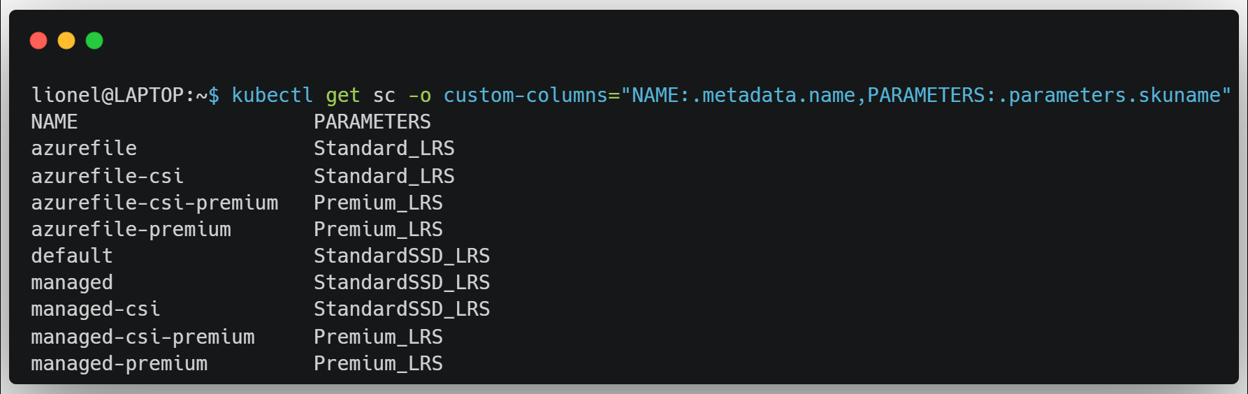The height and width of the screenshot is (394, 1248).
Task: Click the kubectl command word
Action: click(272, 95)
